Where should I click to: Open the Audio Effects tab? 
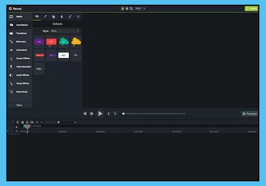pos(20,75)
